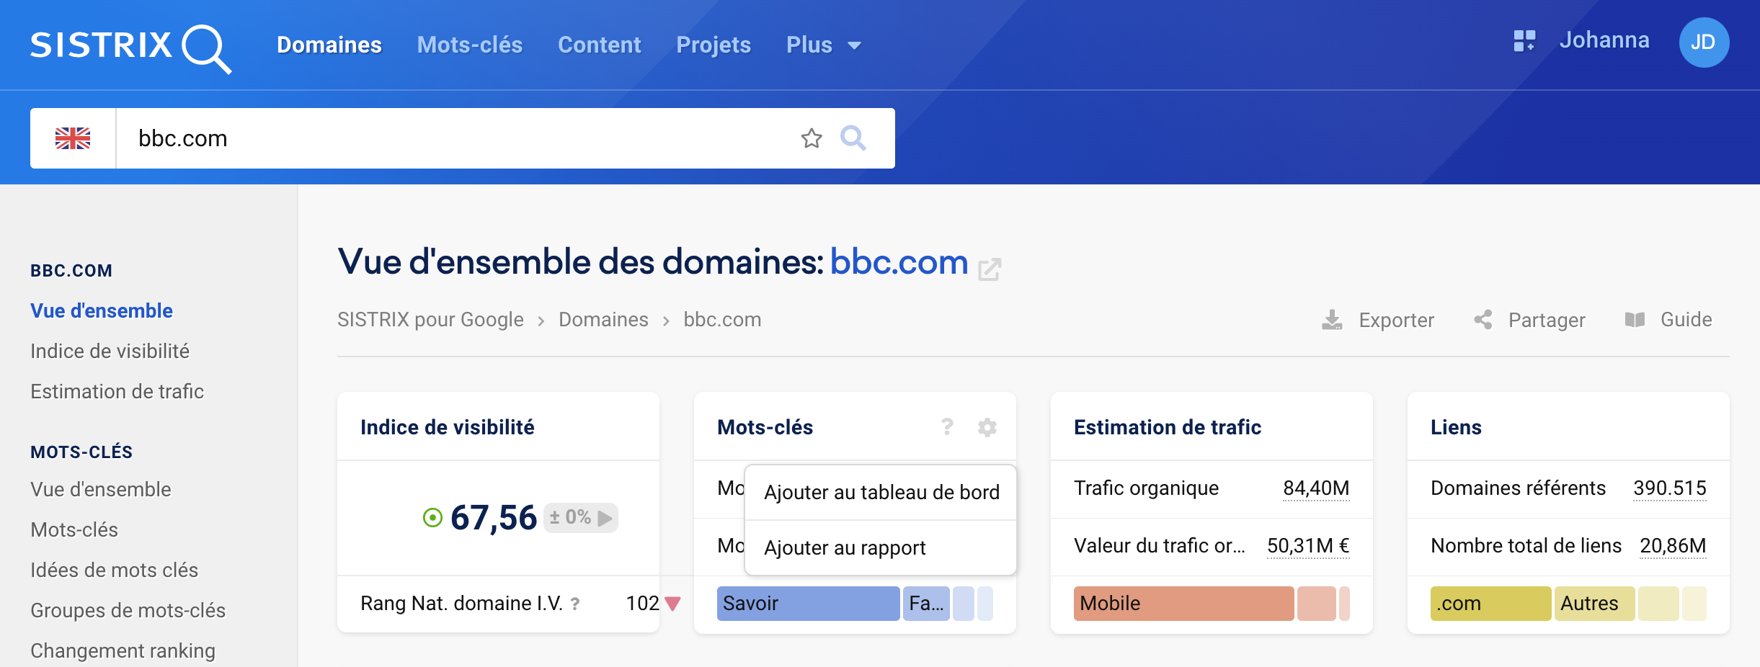Click the 20,86M total links value

point(1673,546)
